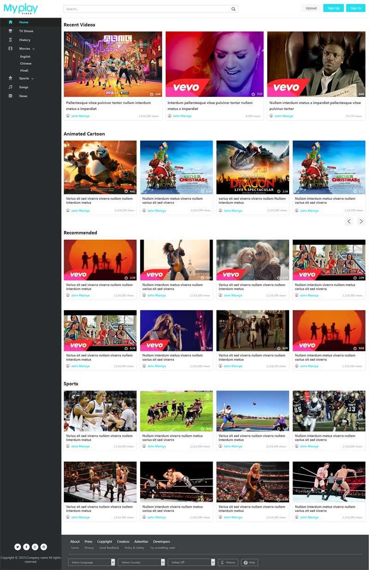The height and width of the screenshot is (570, 369).
Task: Click the Home house icon in sidebar
Action: click(x=11, y=22)
